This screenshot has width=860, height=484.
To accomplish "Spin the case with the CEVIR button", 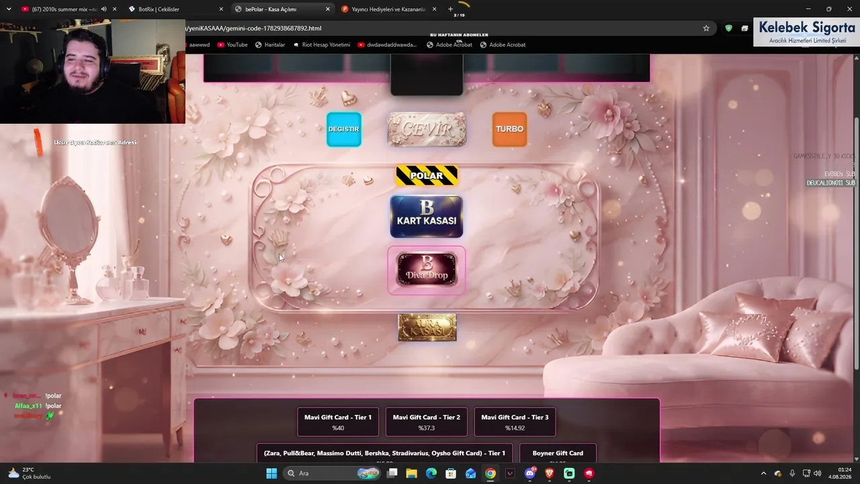I will coord(427,129).
